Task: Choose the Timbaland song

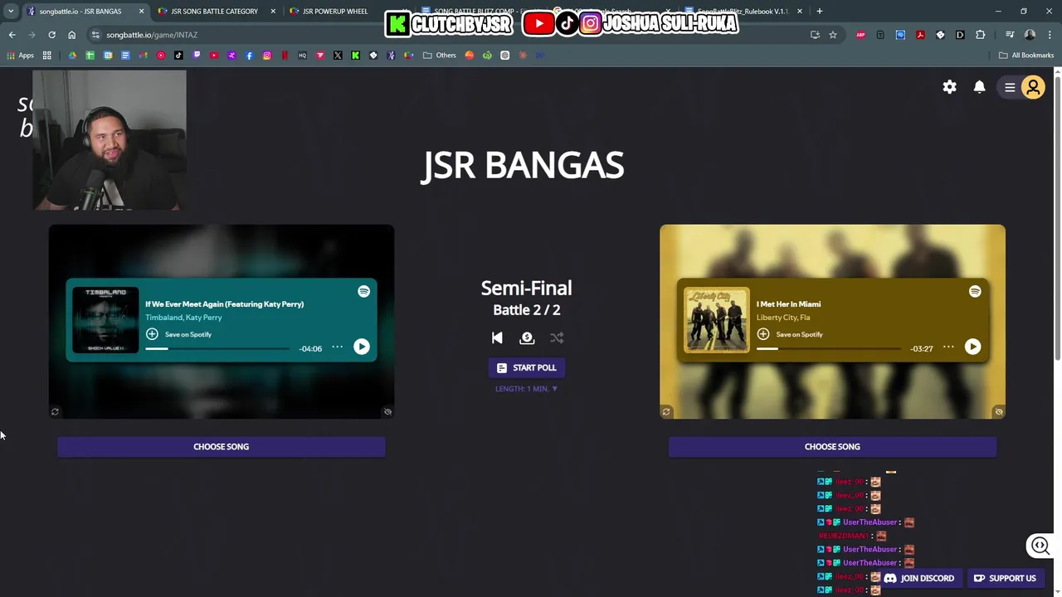Action: pyautogui.click(x=221, y=447)
